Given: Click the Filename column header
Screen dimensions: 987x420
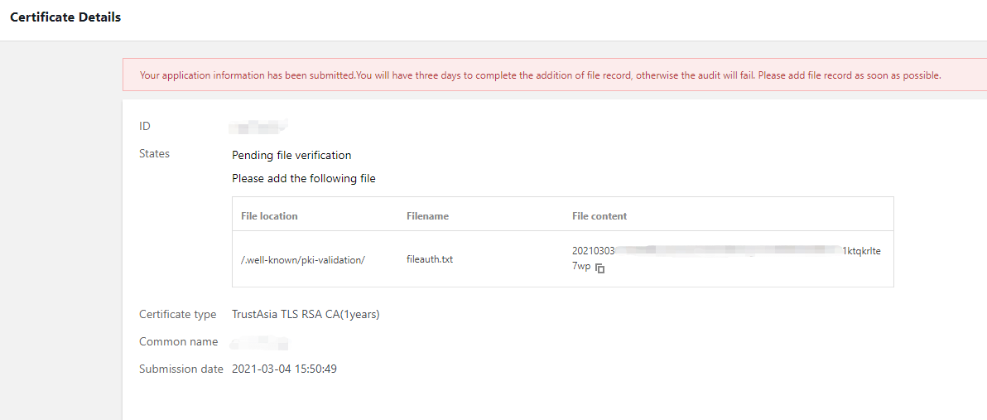Looking at the screenshot, I should (x=427, y=216).
